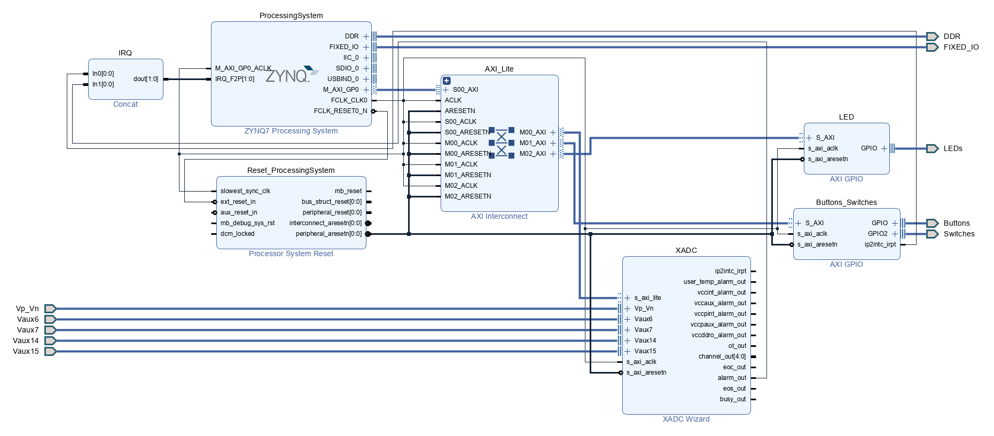This screenshot has width=994, height=436.
Task: Click the ARESETN pin on AXI_Lite
Action: click(460, 111)
